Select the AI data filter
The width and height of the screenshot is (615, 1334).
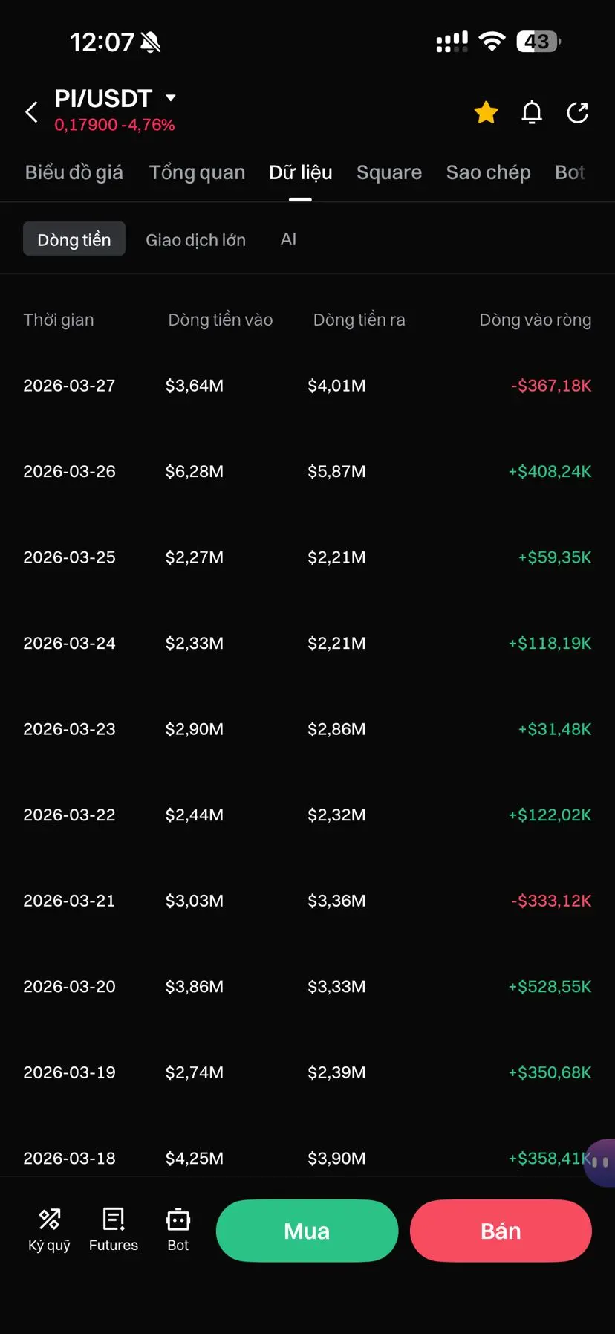click(288, 239)
